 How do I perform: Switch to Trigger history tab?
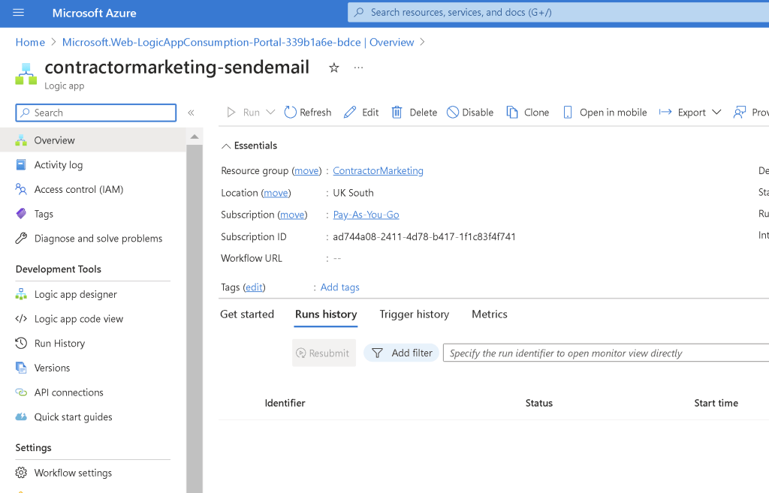point(415,314)
